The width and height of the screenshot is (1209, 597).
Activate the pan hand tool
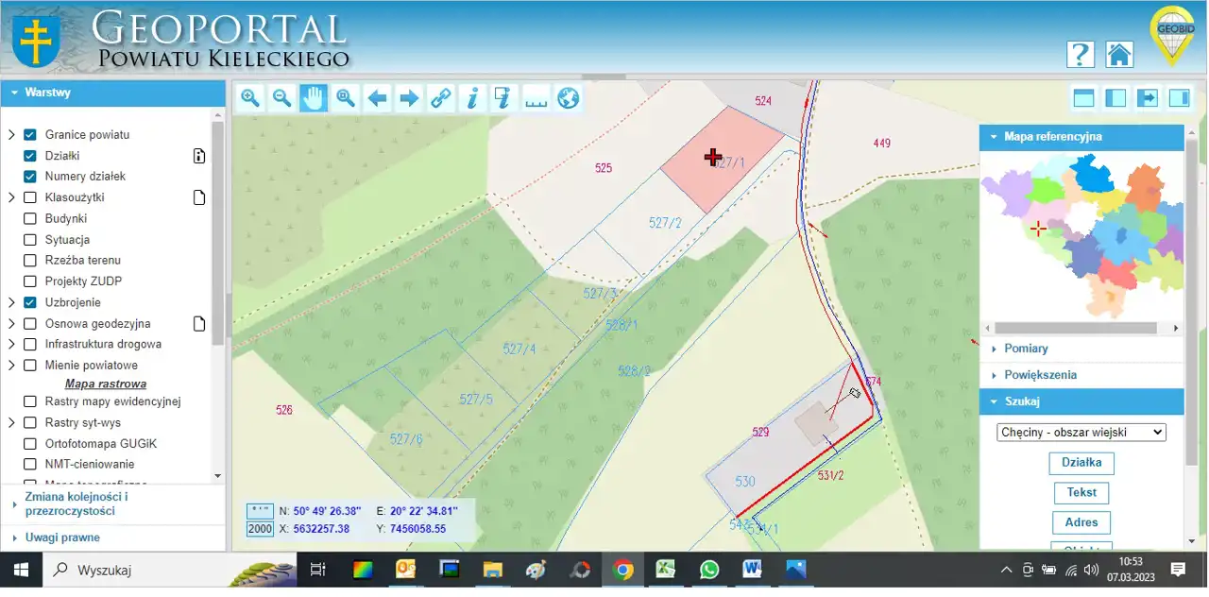(314, 97)
